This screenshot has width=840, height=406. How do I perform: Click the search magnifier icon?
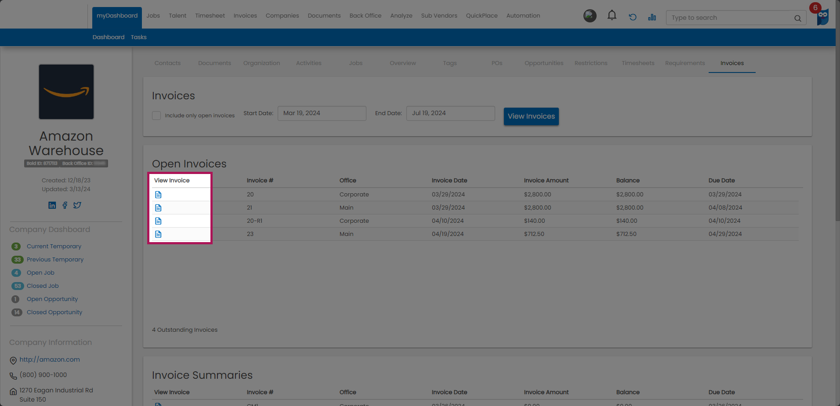(x=797, y=18)
